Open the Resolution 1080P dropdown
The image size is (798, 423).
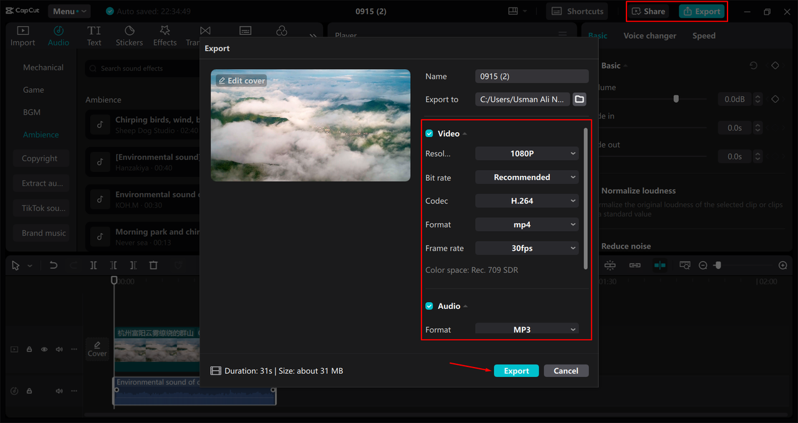pyautogui.click(x=527, y=153)
